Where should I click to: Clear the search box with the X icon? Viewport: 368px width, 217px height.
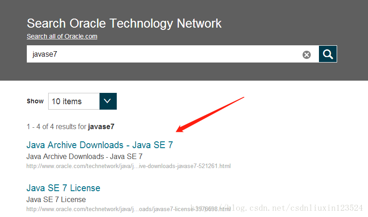(307, 55)
